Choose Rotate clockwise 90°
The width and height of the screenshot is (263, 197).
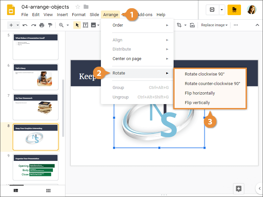(210, 74)
